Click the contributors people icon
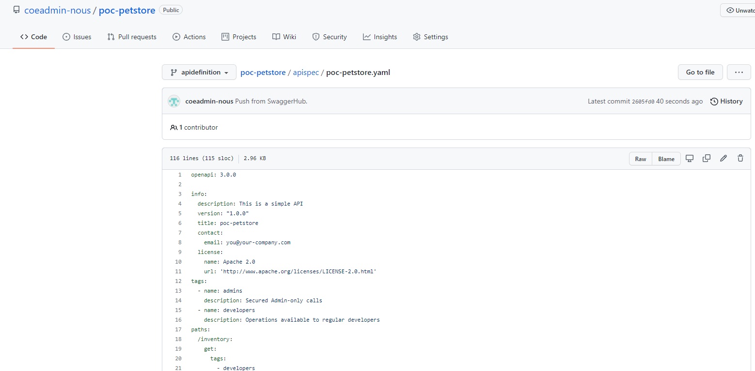The width and height of the screenshot is (755, 371). click(173, 128)
